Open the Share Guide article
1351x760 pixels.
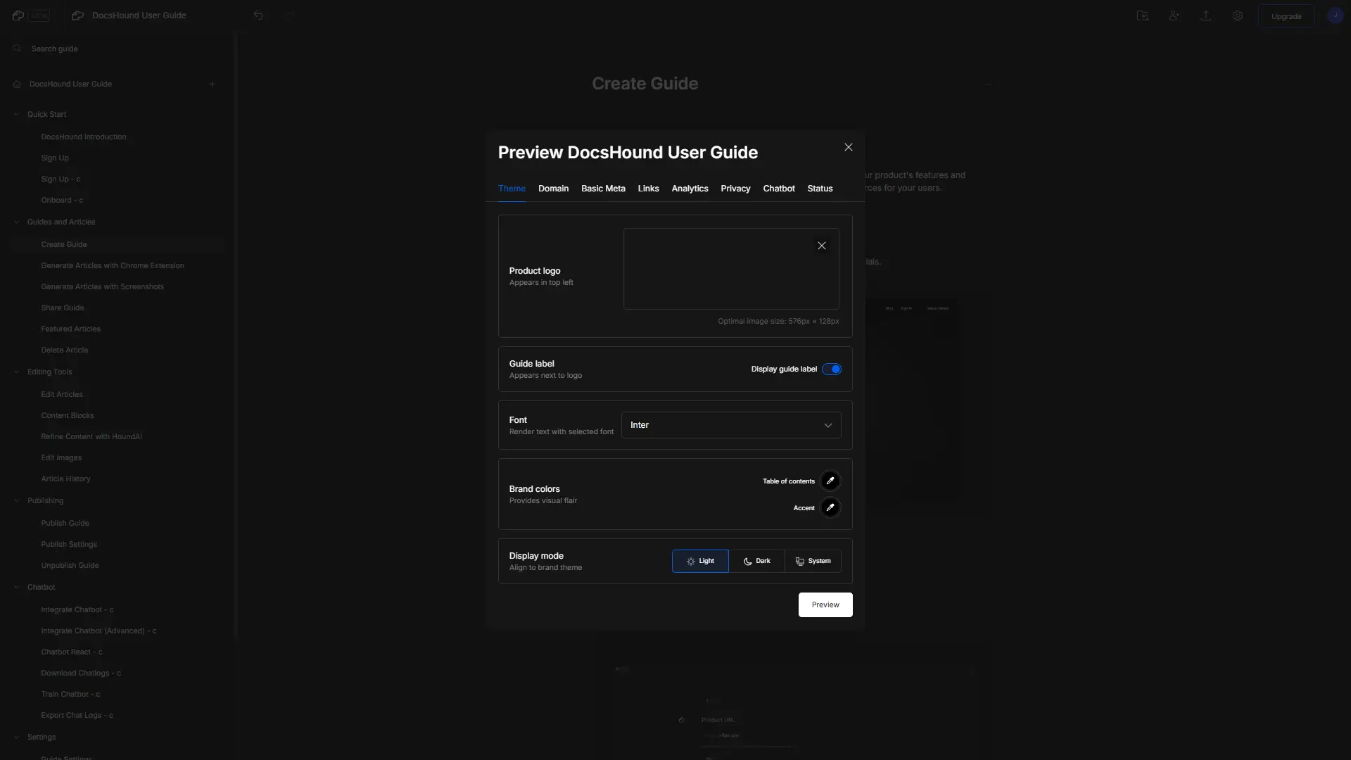pyautogui.click(x=63, y=308)
